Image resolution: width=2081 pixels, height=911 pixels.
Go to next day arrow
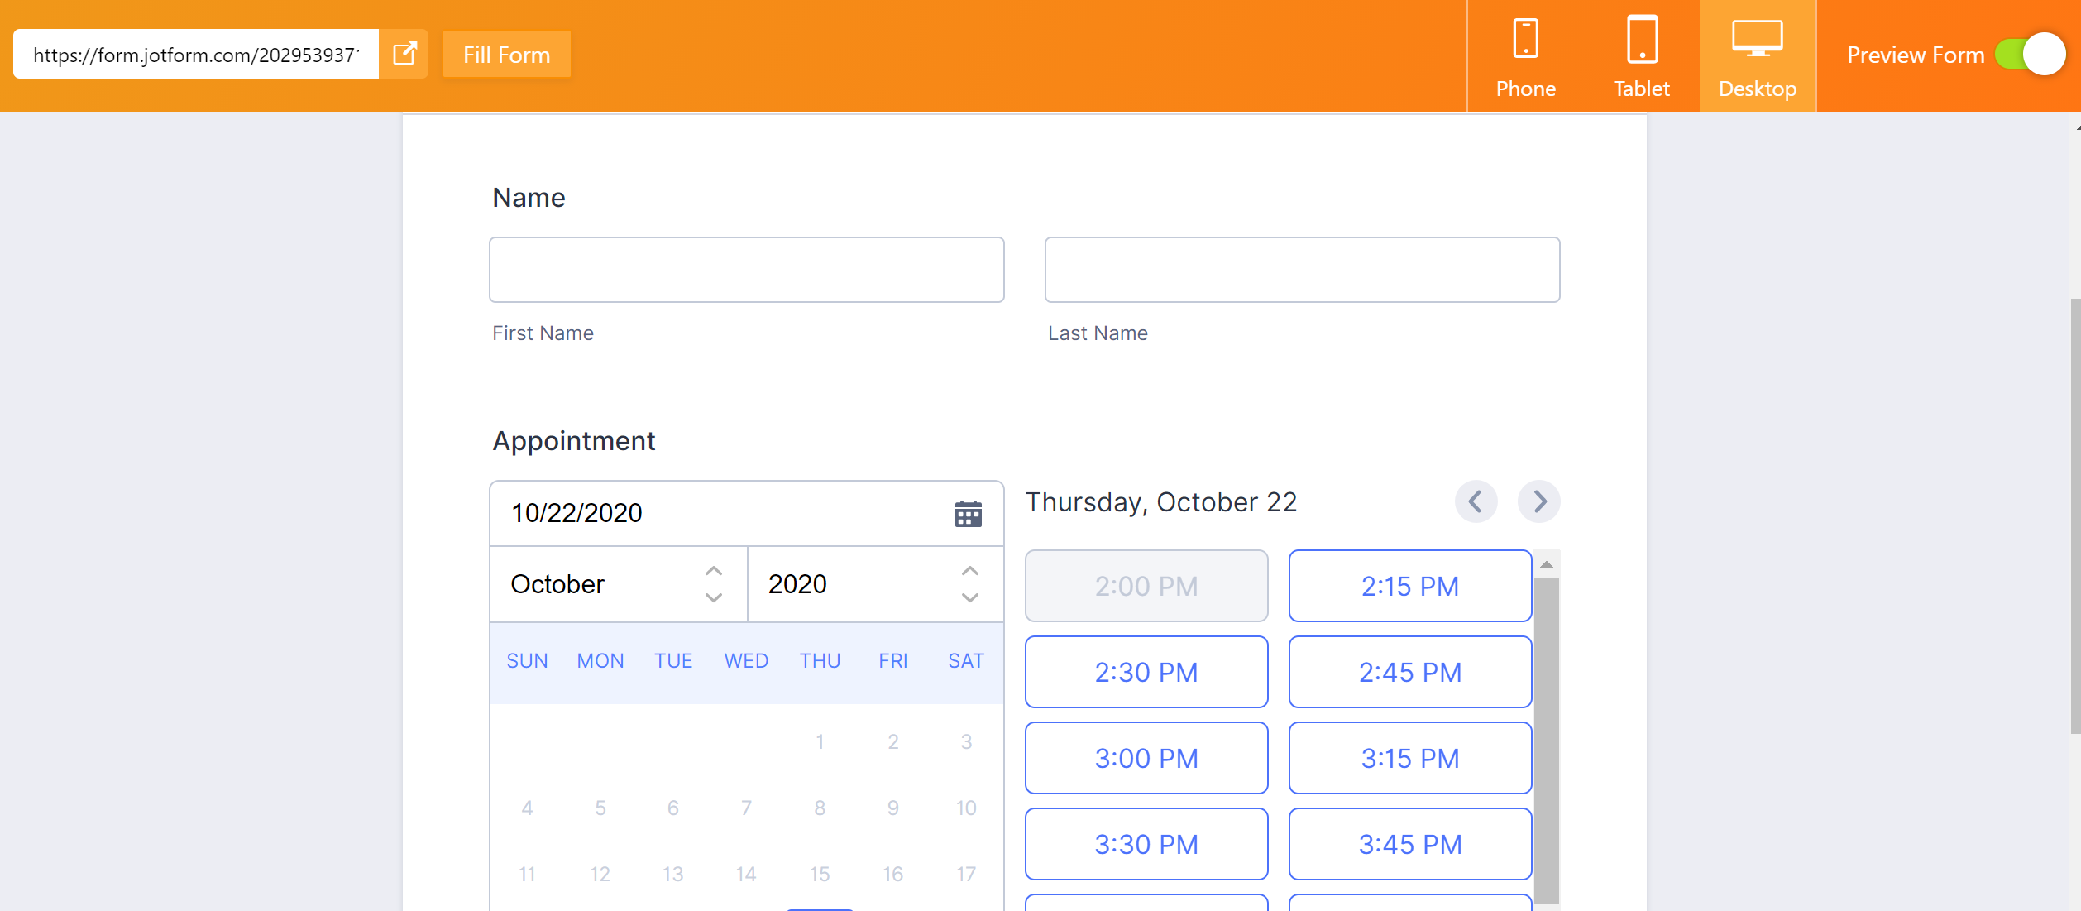coord(1538,501)
